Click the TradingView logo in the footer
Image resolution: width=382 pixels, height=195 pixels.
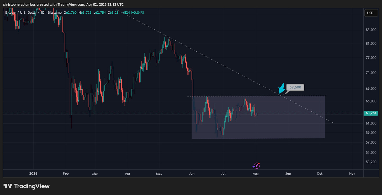[26, 186]
